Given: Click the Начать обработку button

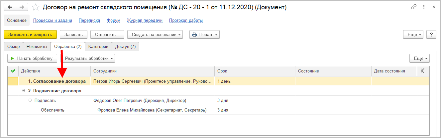Looking at the screenshot, I should [x=32, y=59].
